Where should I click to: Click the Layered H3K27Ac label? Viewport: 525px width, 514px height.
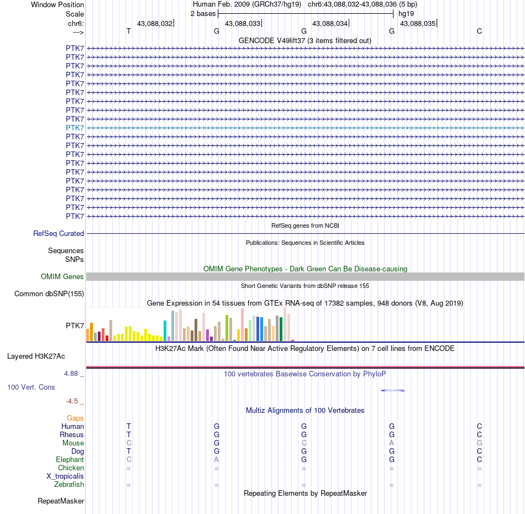click(x=36, y=356)
